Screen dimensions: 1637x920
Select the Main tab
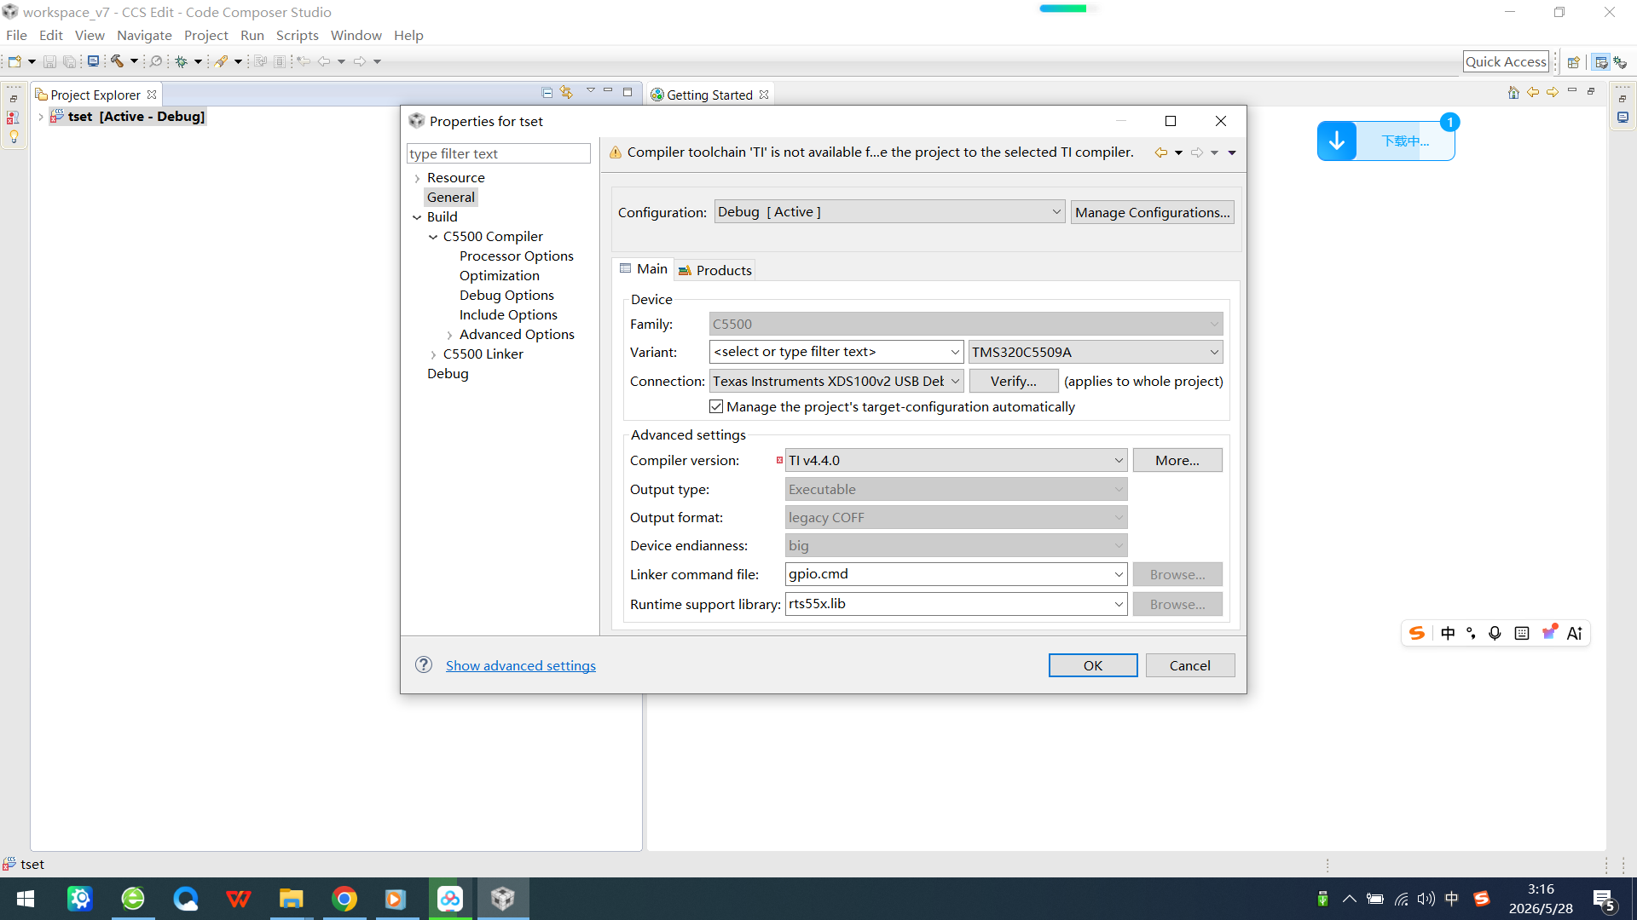coord(644,269)
